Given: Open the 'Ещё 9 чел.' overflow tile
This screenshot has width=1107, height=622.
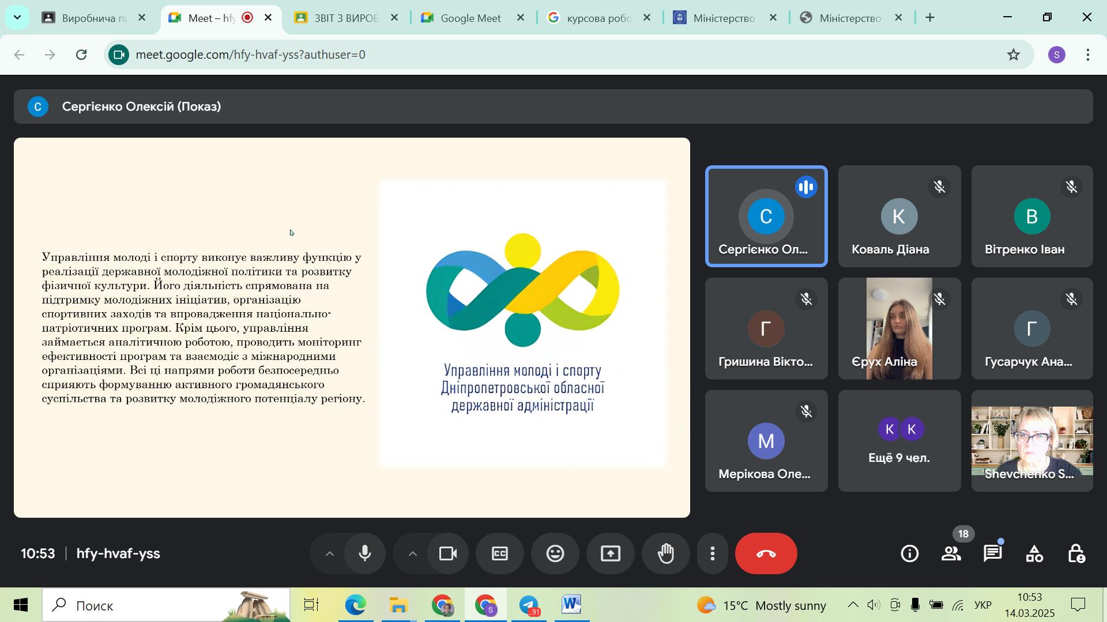Looking at the screenshot, I should [x=899, y=441].
